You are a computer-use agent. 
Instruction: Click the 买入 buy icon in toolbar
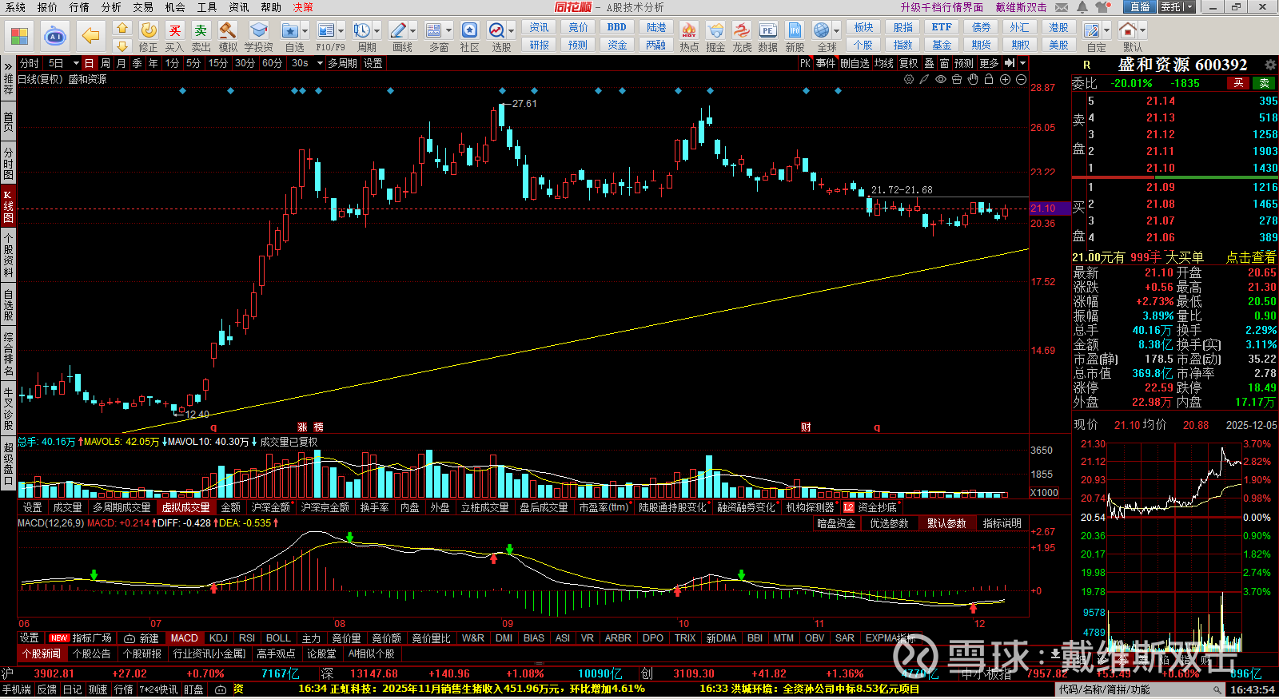click(x=174, y=30)
